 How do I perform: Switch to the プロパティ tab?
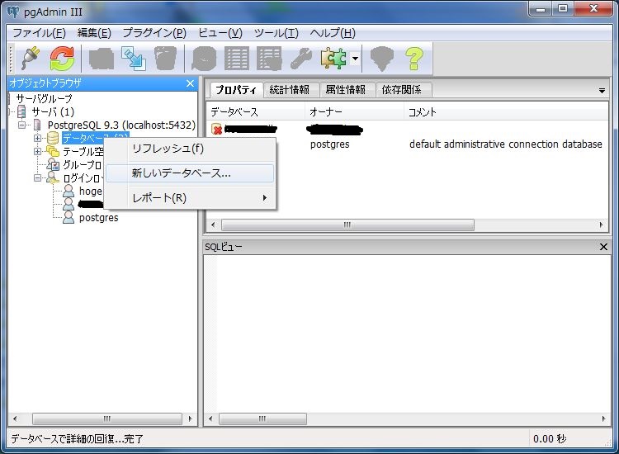point(236,90)
